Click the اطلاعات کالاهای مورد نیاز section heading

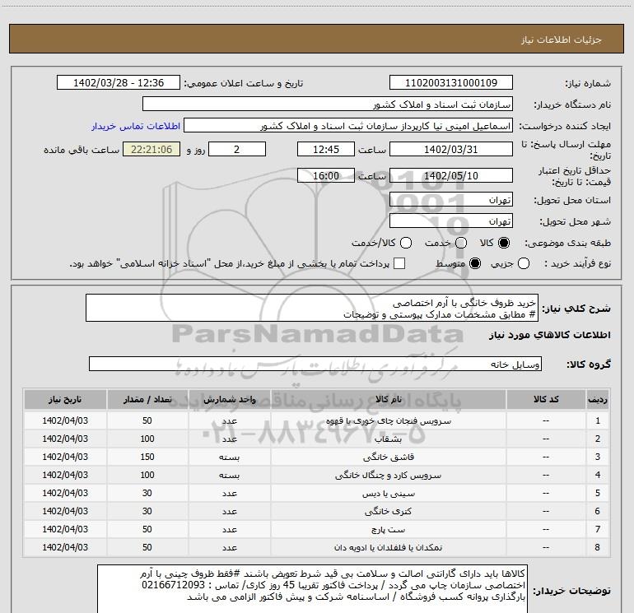pyautogui.click(x=550, y=335)
